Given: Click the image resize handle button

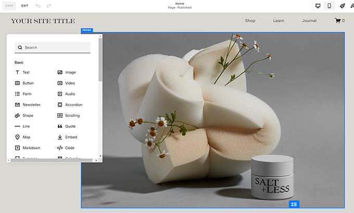Looking at the screenshot, I should click(x=294, y=204).
